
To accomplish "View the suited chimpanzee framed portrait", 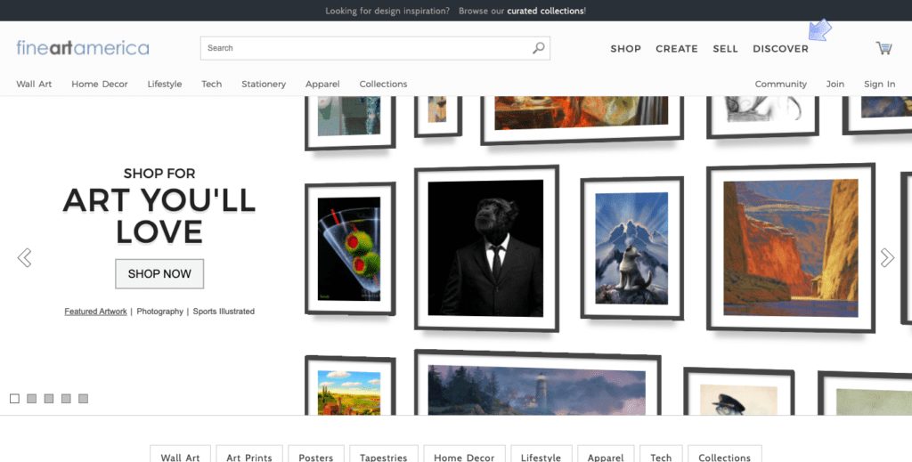I will tap(485, 247).
